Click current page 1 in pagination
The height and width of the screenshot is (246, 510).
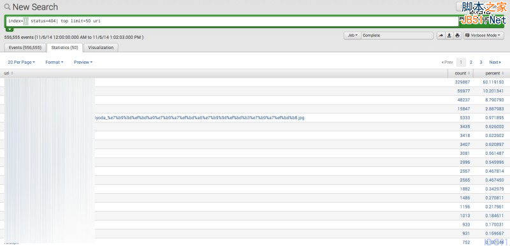[x=461, y=62]
